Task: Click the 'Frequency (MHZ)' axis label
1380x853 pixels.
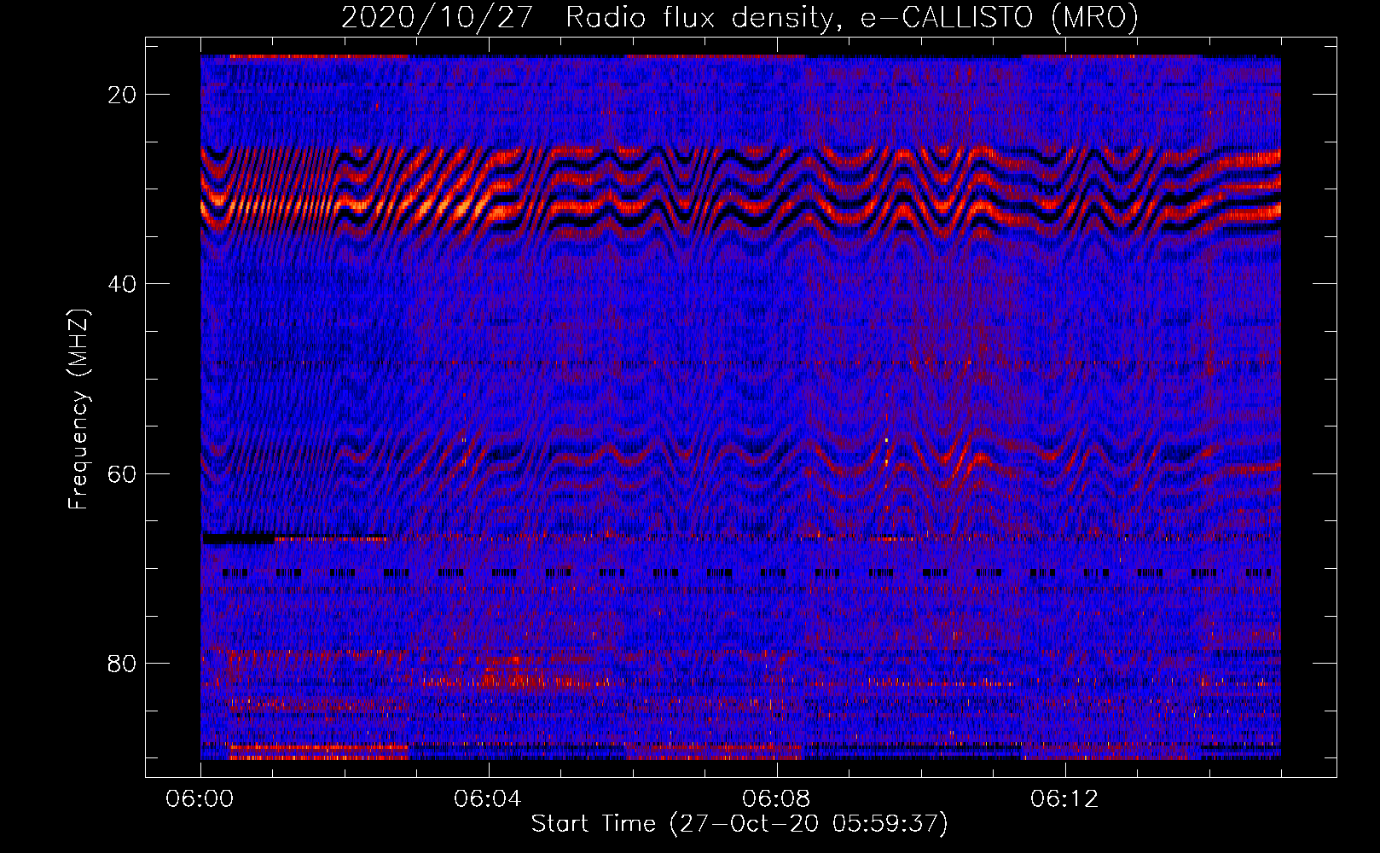Action: (78, 409)
